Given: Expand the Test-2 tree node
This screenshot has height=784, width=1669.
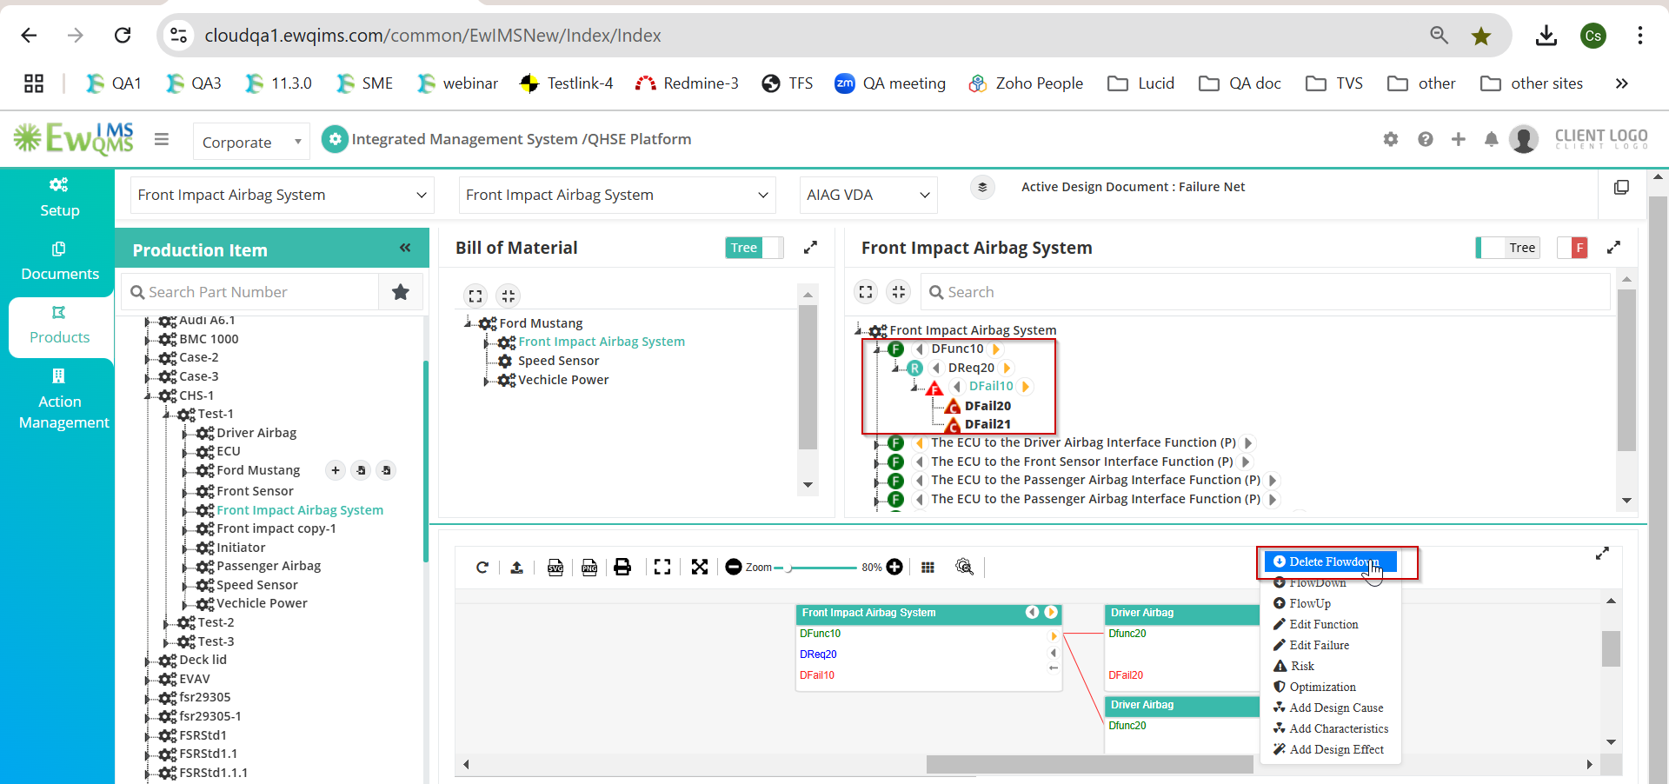Looking at the screenshot, I should [x=166, y=623].
